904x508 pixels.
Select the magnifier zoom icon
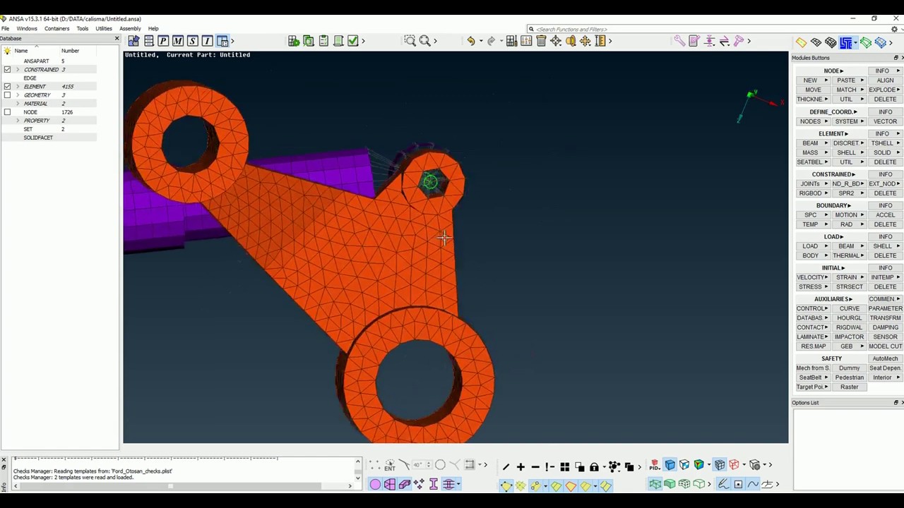click(425, 41)
